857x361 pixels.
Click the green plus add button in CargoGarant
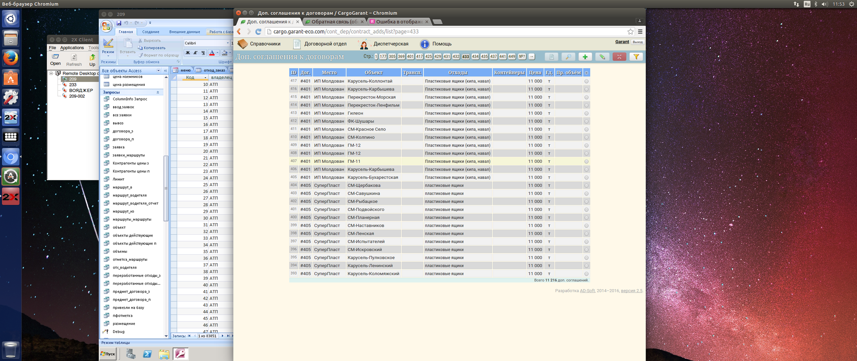pos(585,57)
